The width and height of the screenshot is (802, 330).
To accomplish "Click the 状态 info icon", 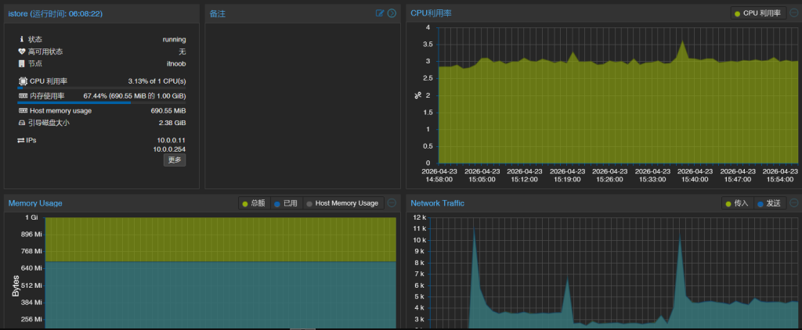I will point(21,39).
